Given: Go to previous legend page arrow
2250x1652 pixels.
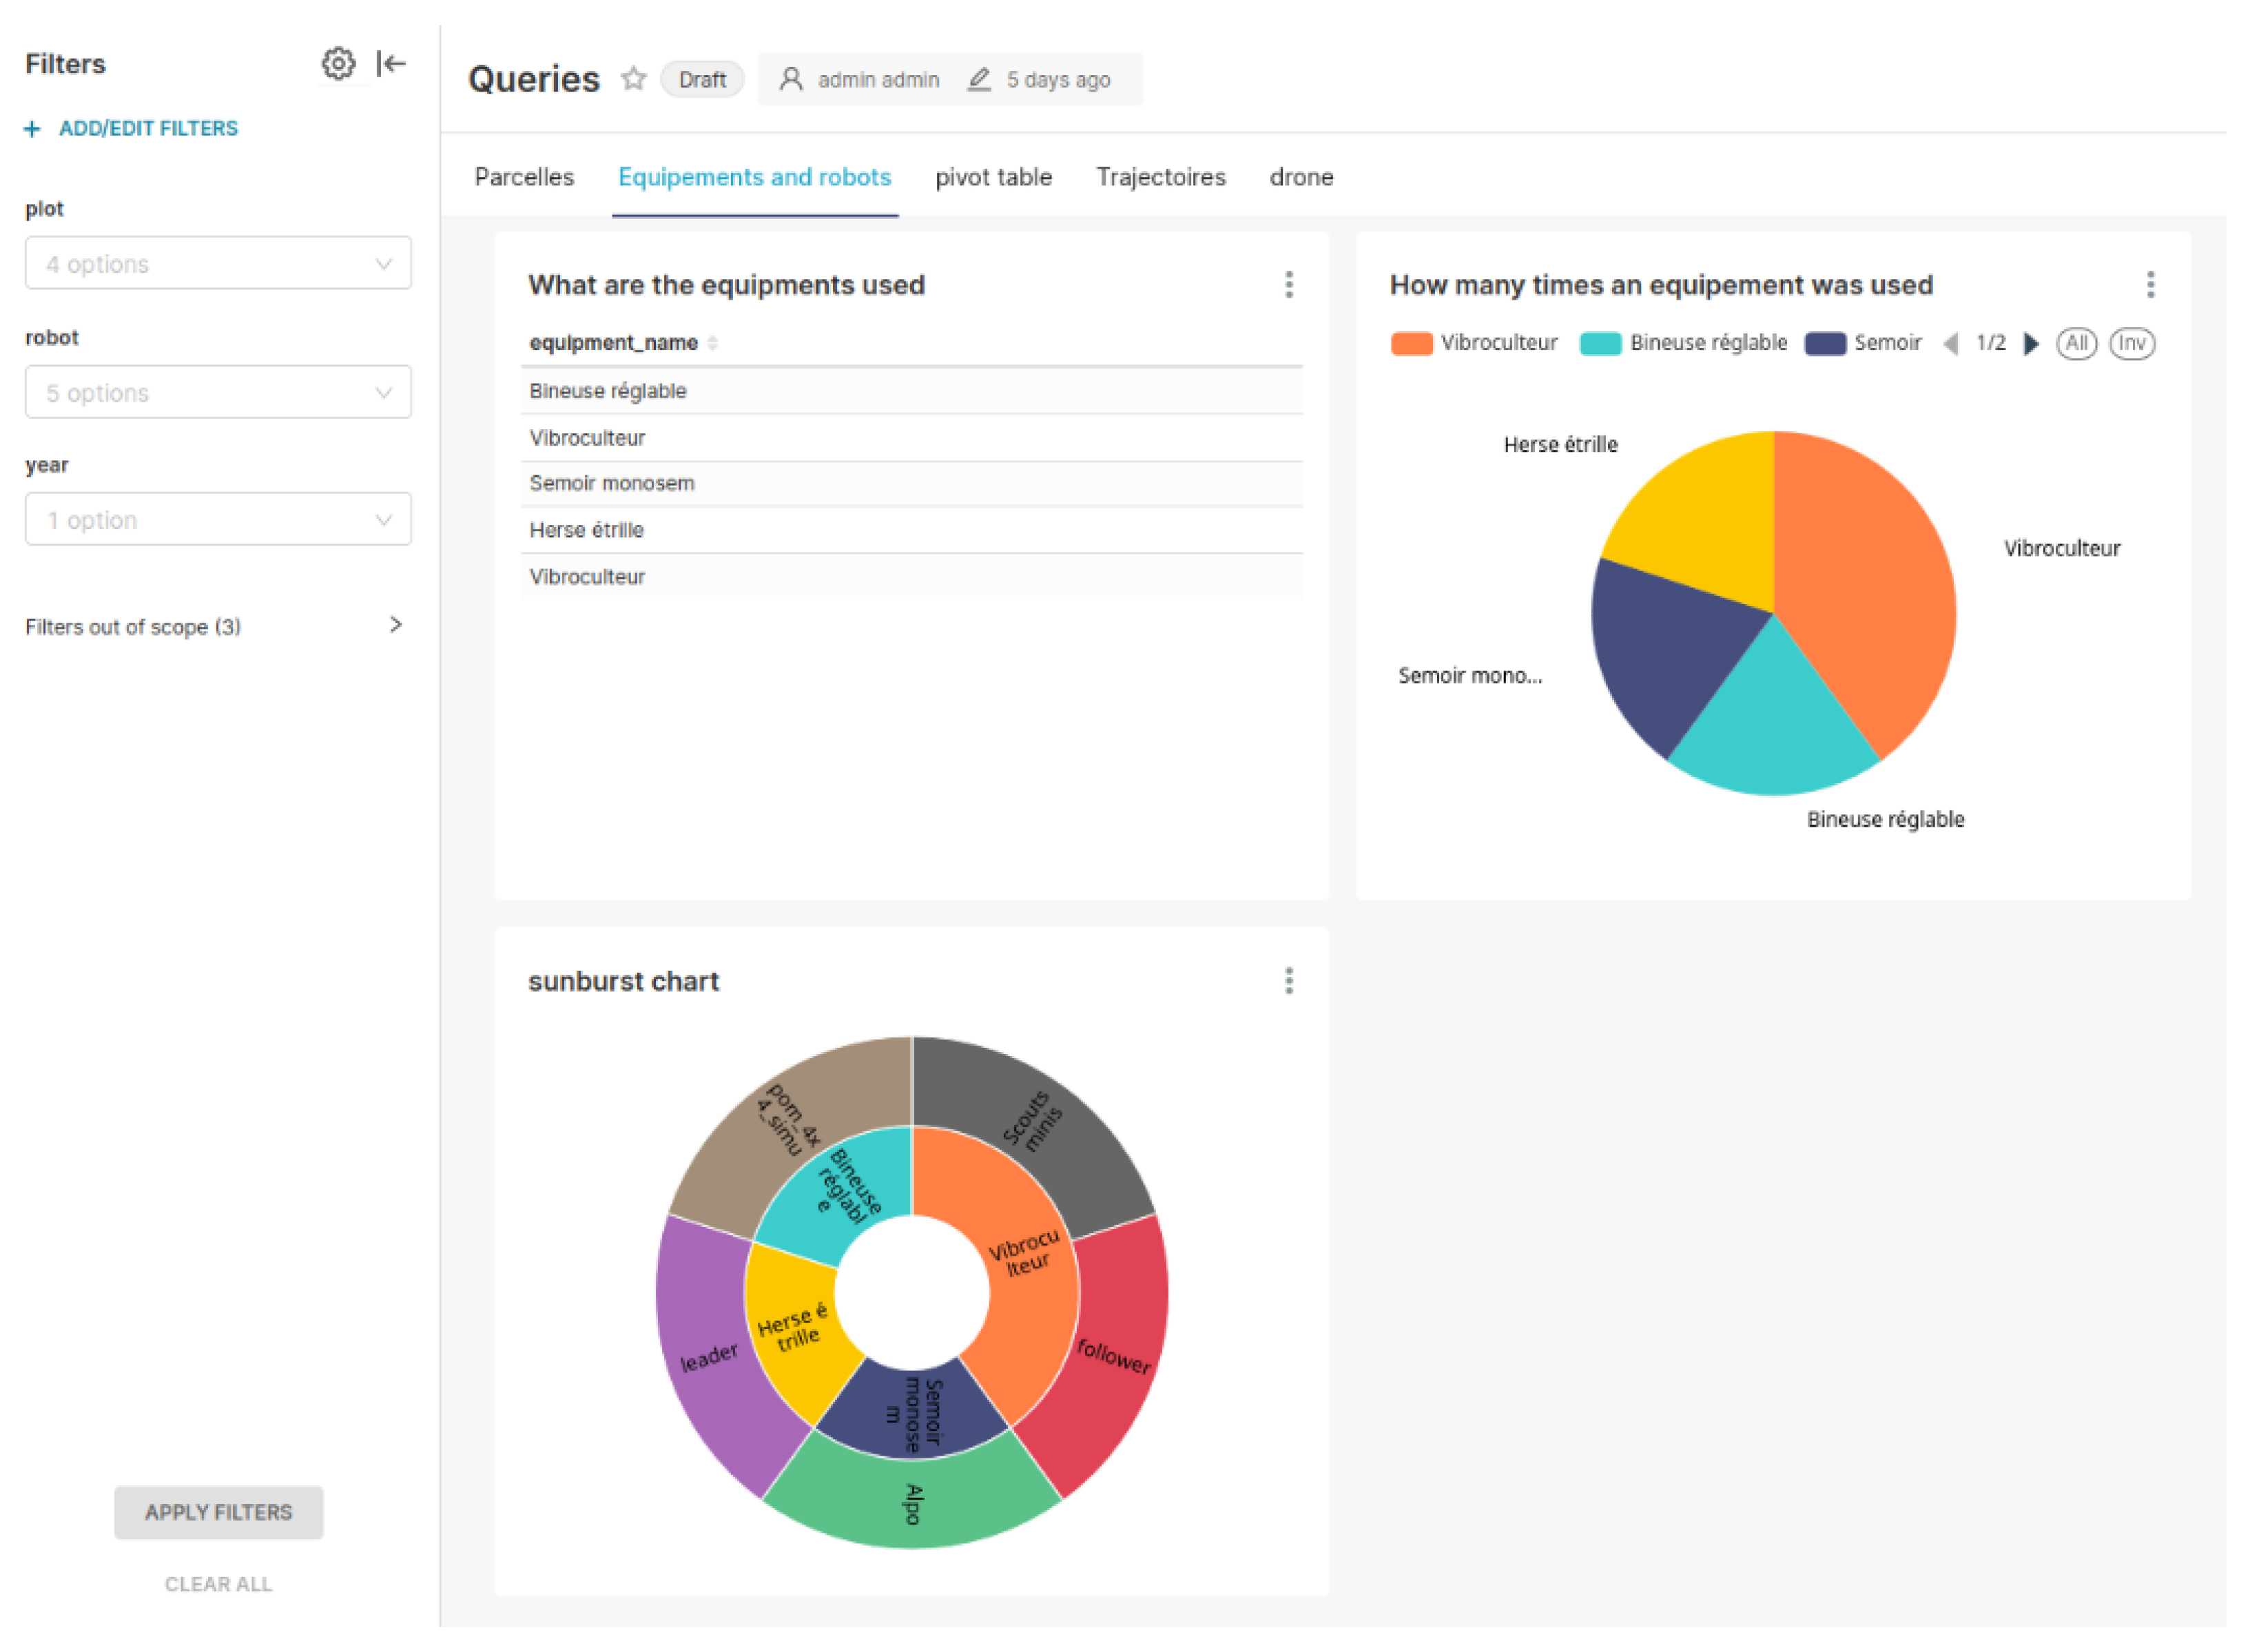Looking at the screenshot, I should click(1950, 344).
